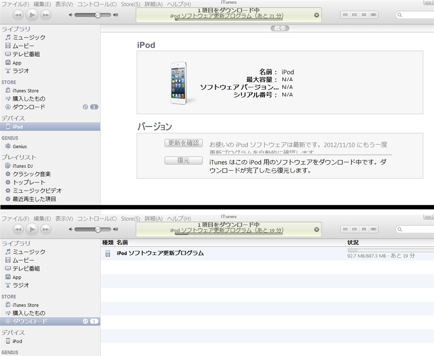This screenshot has height=356, width=434.
Task: Click the next track button in lower iTunes window
Action: point(46,230)
